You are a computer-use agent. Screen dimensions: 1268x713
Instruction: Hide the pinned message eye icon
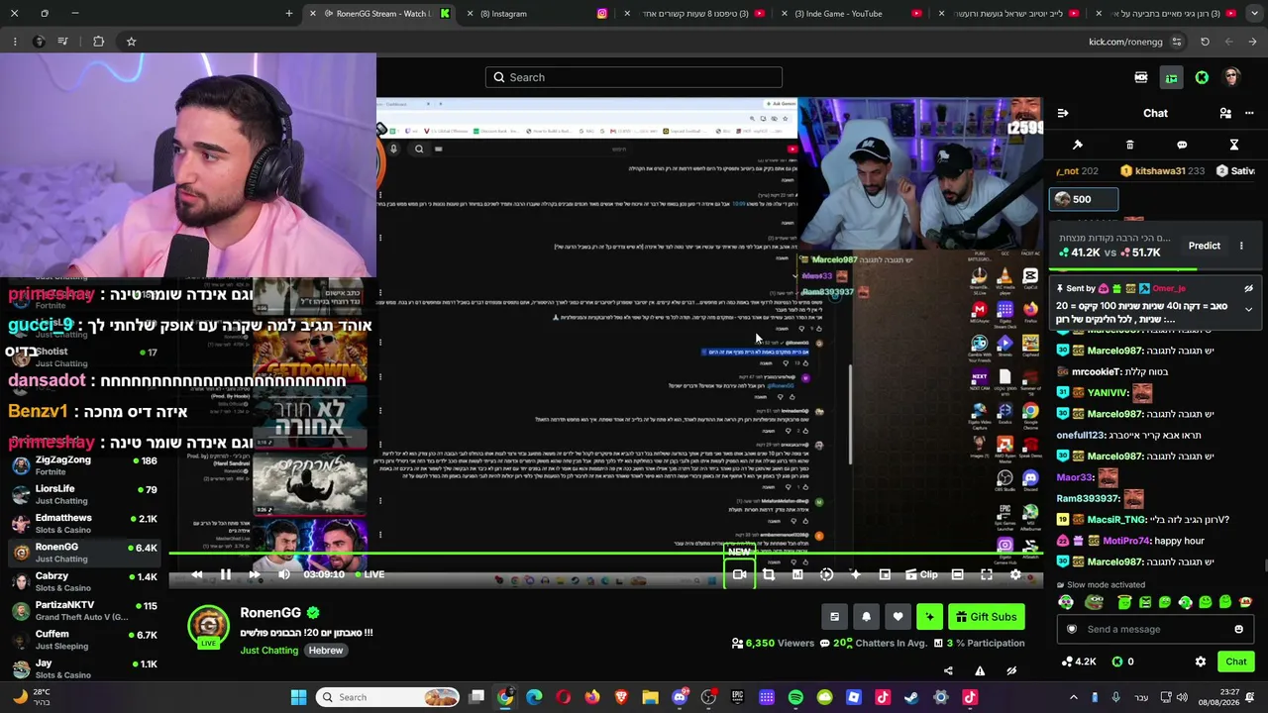[x=1248, y=289]
